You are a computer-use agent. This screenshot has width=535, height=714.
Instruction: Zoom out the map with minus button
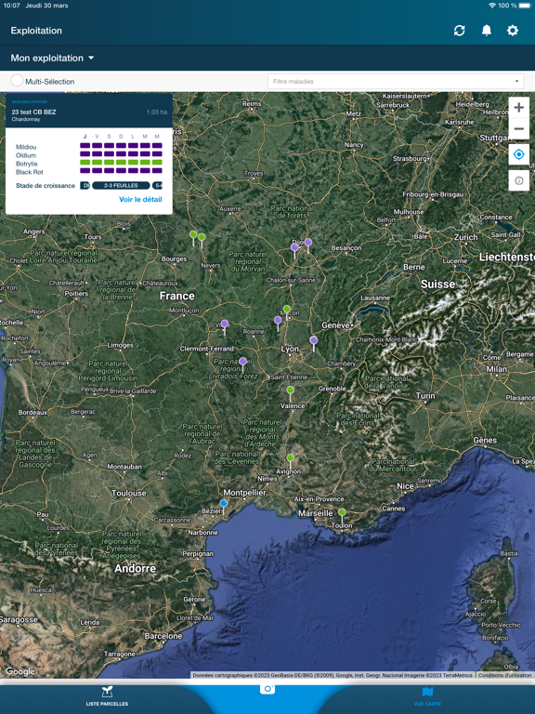pos(518,129)
